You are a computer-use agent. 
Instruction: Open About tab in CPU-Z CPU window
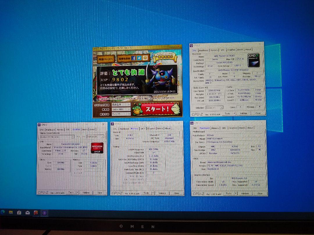248,49
